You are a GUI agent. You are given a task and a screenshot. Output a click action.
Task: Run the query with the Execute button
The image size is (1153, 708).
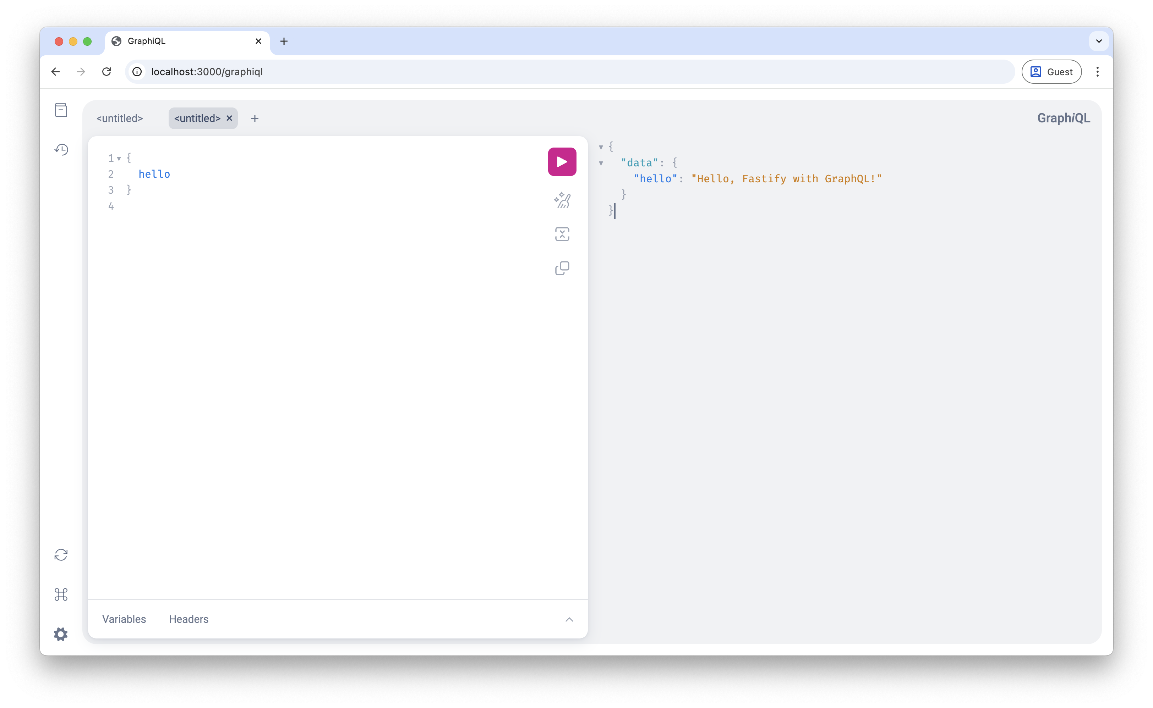(562, 161)
